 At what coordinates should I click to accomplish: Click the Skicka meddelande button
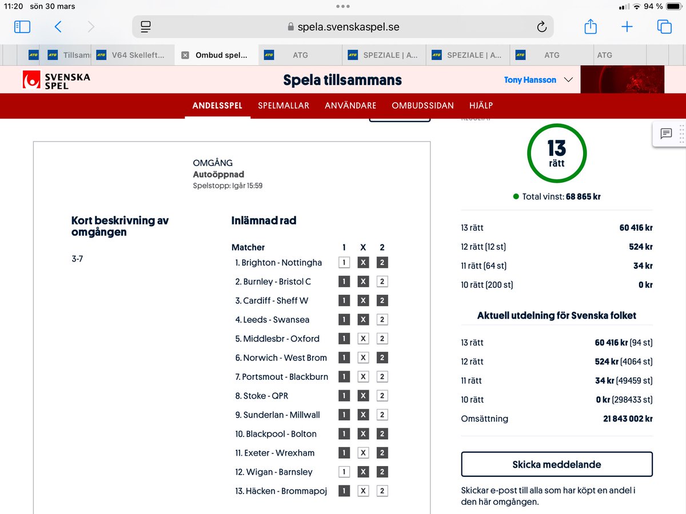tap(557, 464)
